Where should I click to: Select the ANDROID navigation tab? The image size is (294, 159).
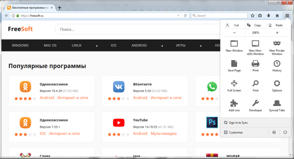point(139,45)
